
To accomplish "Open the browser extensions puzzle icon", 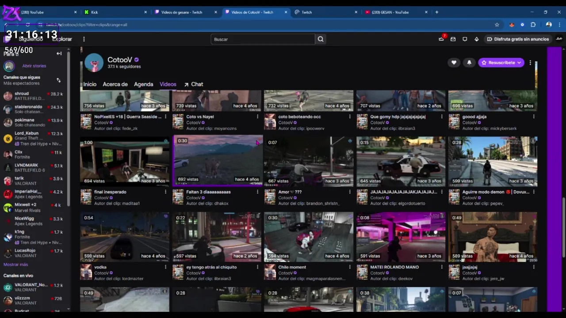I will coord(533,25).
